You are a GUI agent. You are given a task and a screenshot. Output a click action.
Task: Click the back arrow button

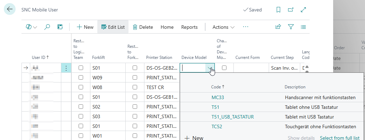click(x=9, y=9)
